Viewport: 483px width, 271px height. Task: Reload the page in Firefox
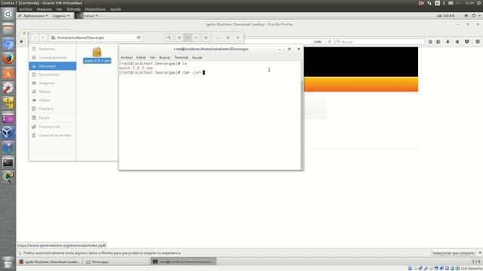330,41
